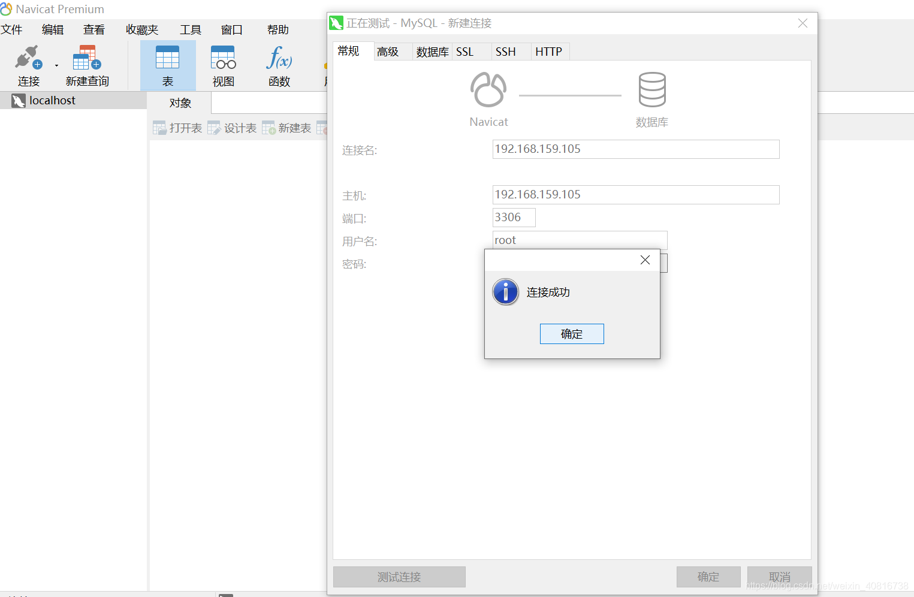
Task: Open the 查看 menu
Action: (x=94, y=29)
